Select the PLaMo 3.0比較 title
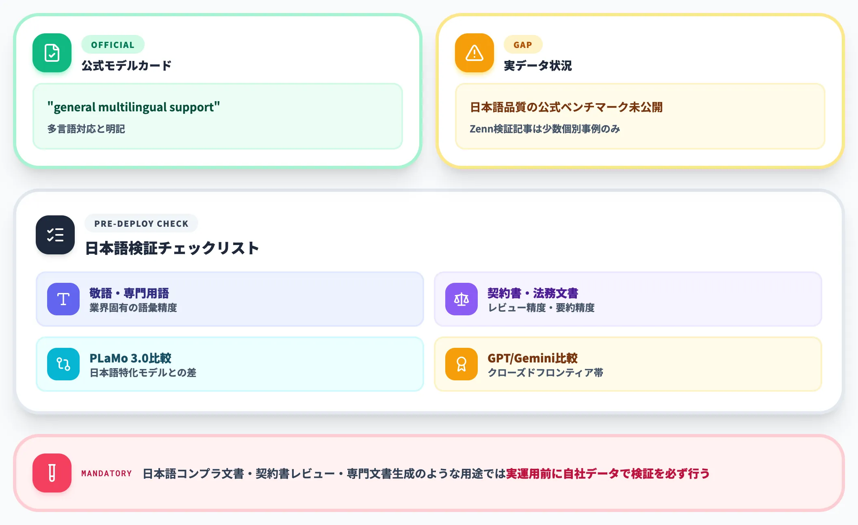 tap(130, 358)
